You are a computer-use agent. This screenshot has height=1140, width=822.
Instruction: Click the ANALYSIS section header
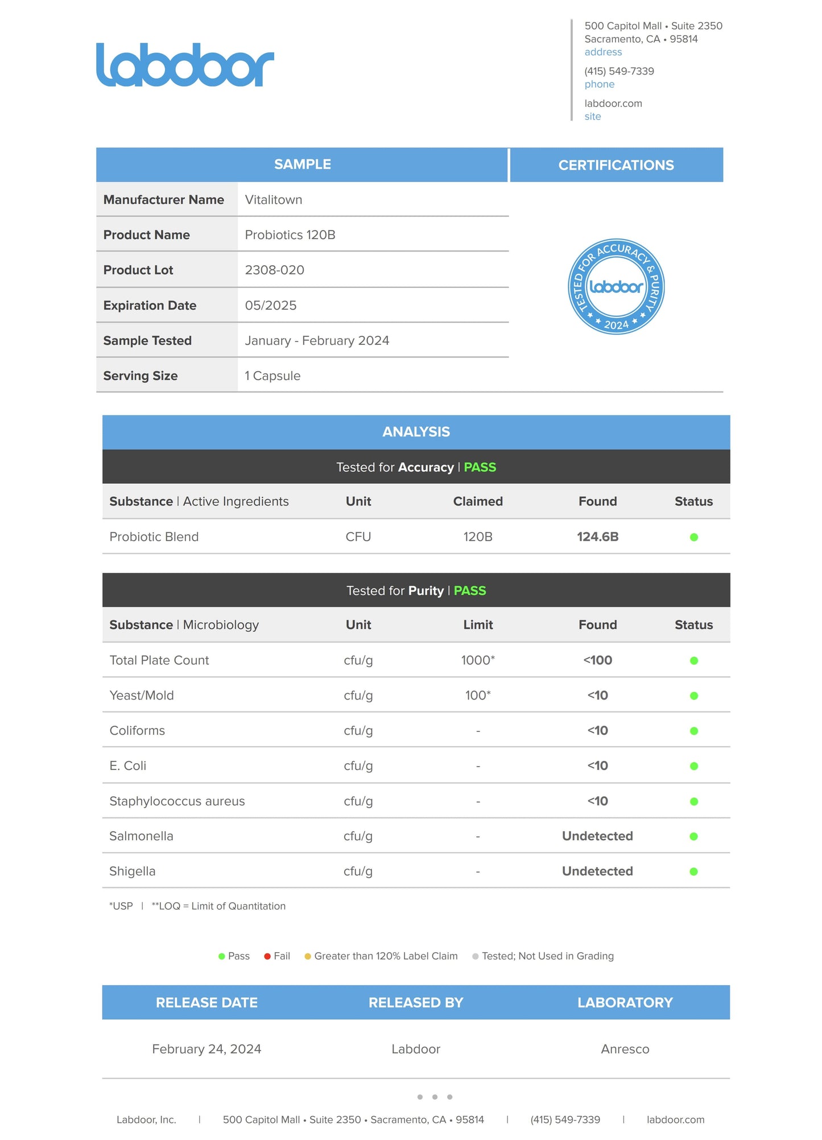(x=416, y=432)
